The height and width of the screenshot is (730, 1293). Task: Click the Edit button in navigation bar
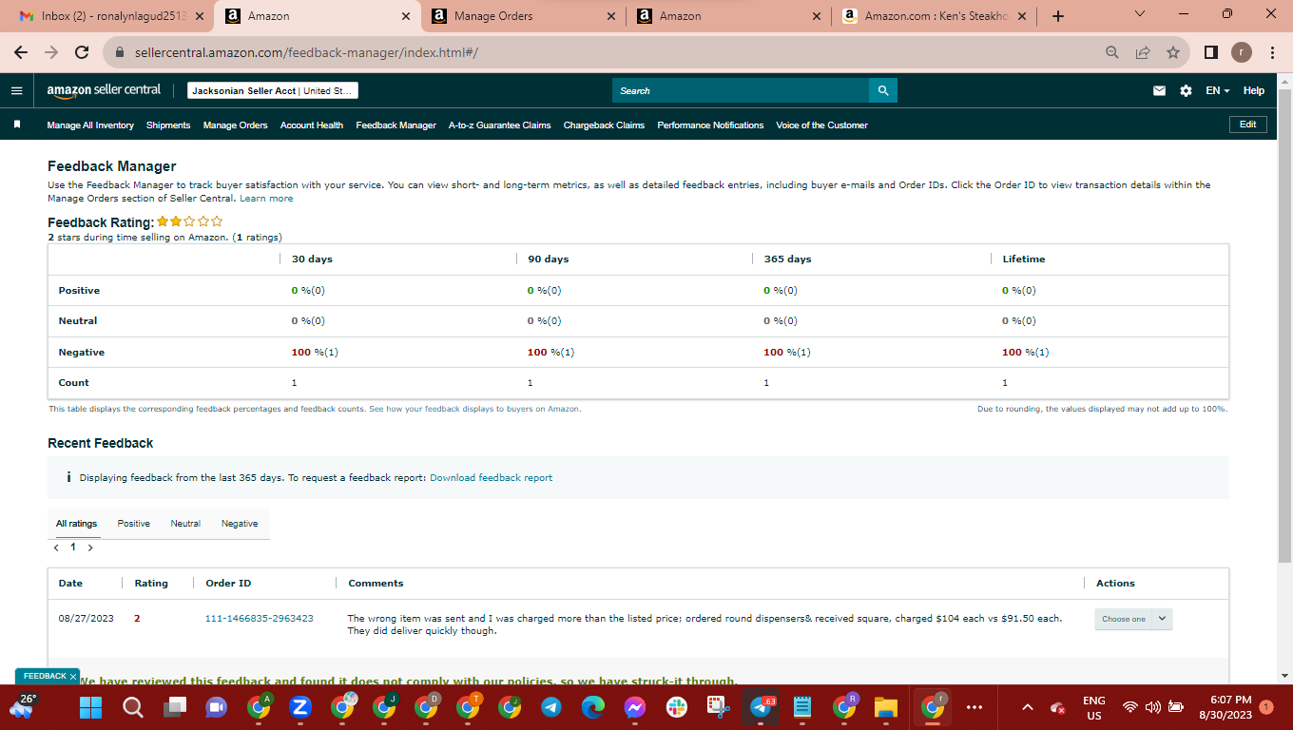pos(1248,125)
